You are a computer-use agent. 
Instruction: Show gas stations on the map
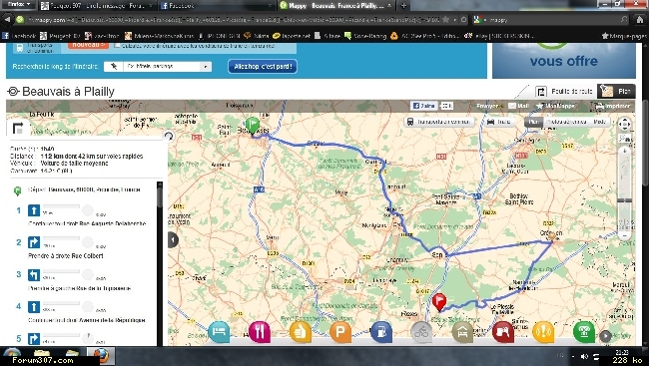381,332
